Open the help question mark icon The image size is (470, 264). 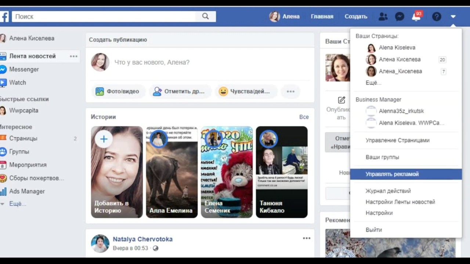[x=437, y=16]
